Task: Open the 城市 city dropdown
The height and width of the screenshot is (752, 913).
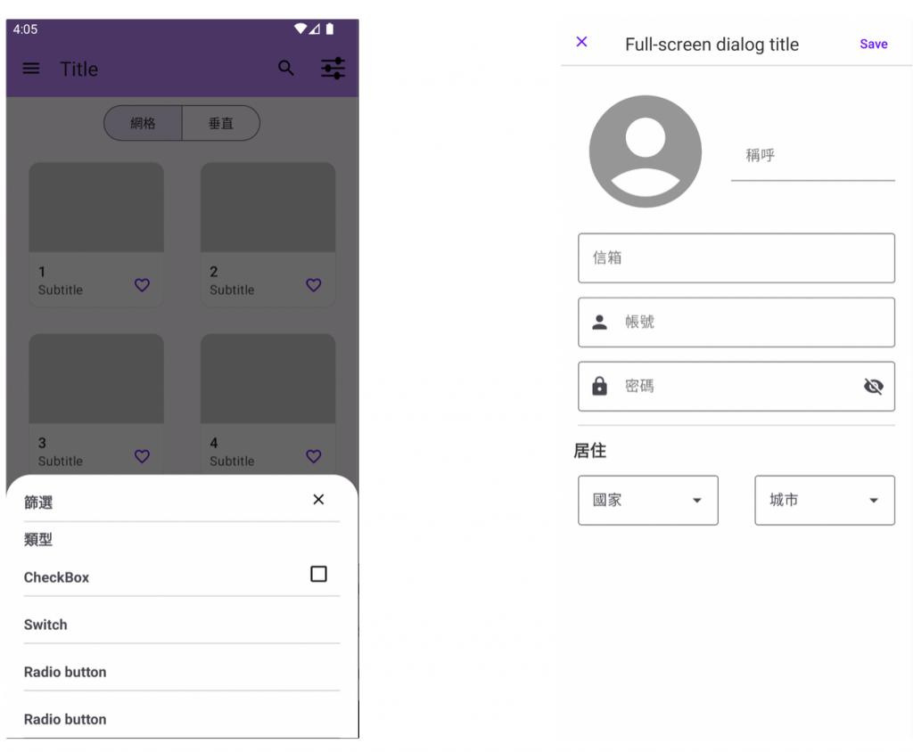Action: point(825,500)
